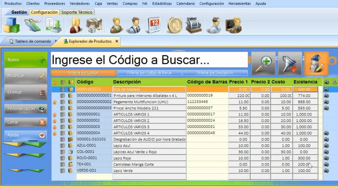Image resolution: width=338 pixels, height=187 pixels.
Task: Open the Ventas menu
Action: [x=112, y=4]
